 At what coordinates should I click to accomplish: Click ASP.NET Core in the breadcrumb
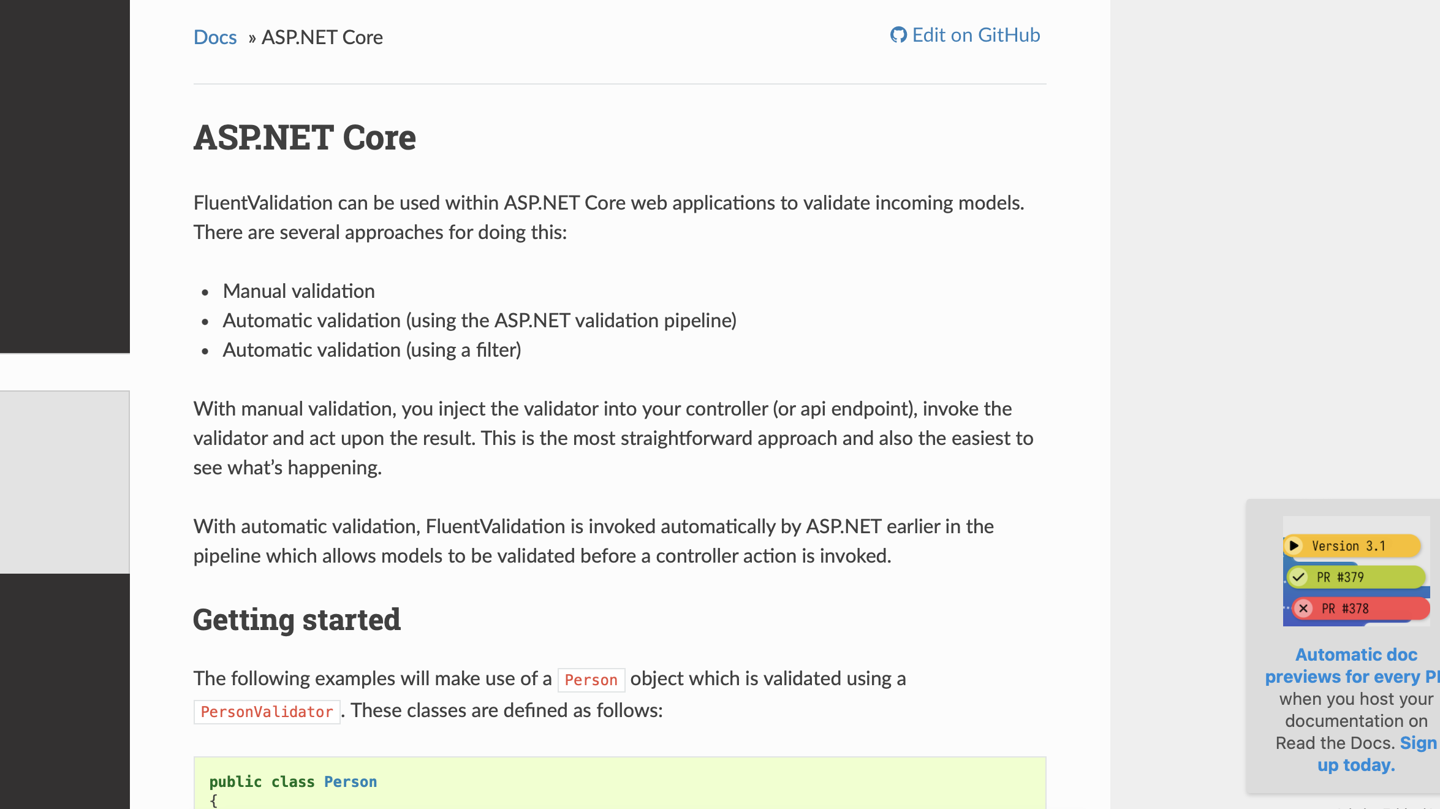322,37
